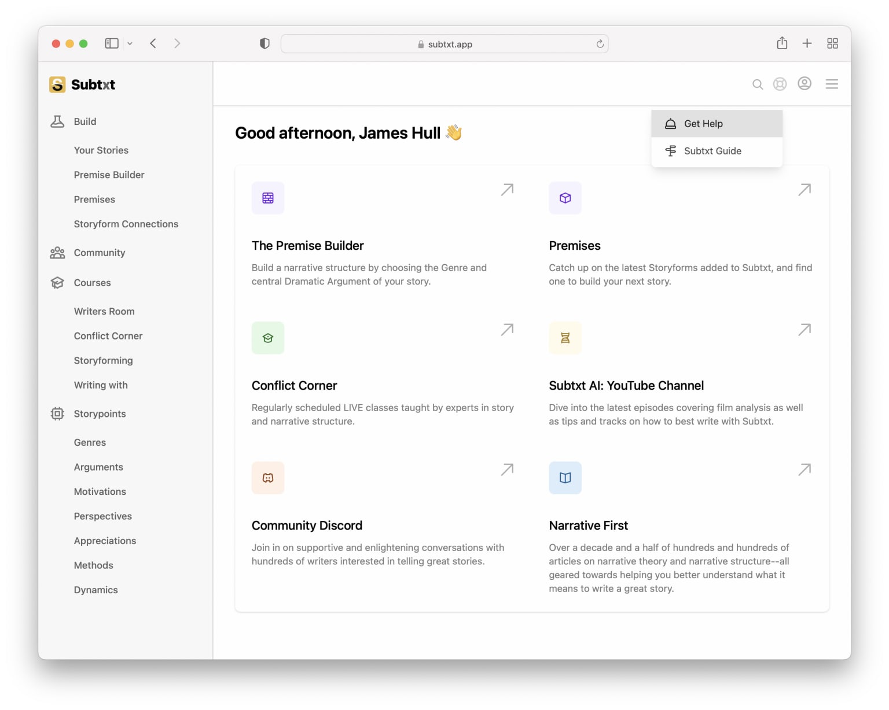Click The Premise Builder card title
This screenshot has width=889, height=710.
308,246
